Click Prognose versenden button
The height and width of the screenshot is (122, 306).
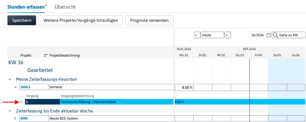149,20
